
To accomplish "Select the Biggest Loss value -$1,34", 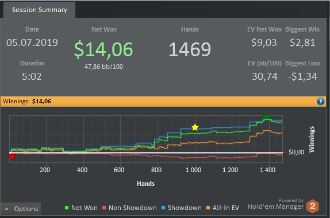I will pyautogui.click(x=302, y=76).
